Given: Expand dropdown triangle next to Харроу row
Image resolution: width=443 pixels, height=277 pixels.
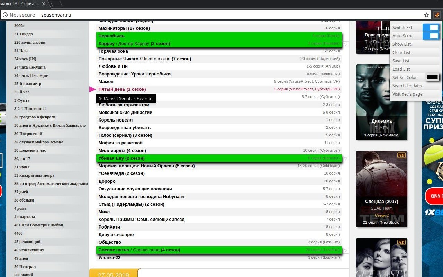Looking at the screenshot, I should (345, 44).
